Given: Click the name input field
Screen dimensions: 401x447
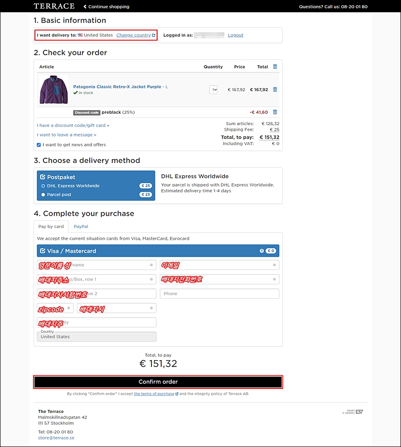Looking at the screenshot, I should click(97, 265).
